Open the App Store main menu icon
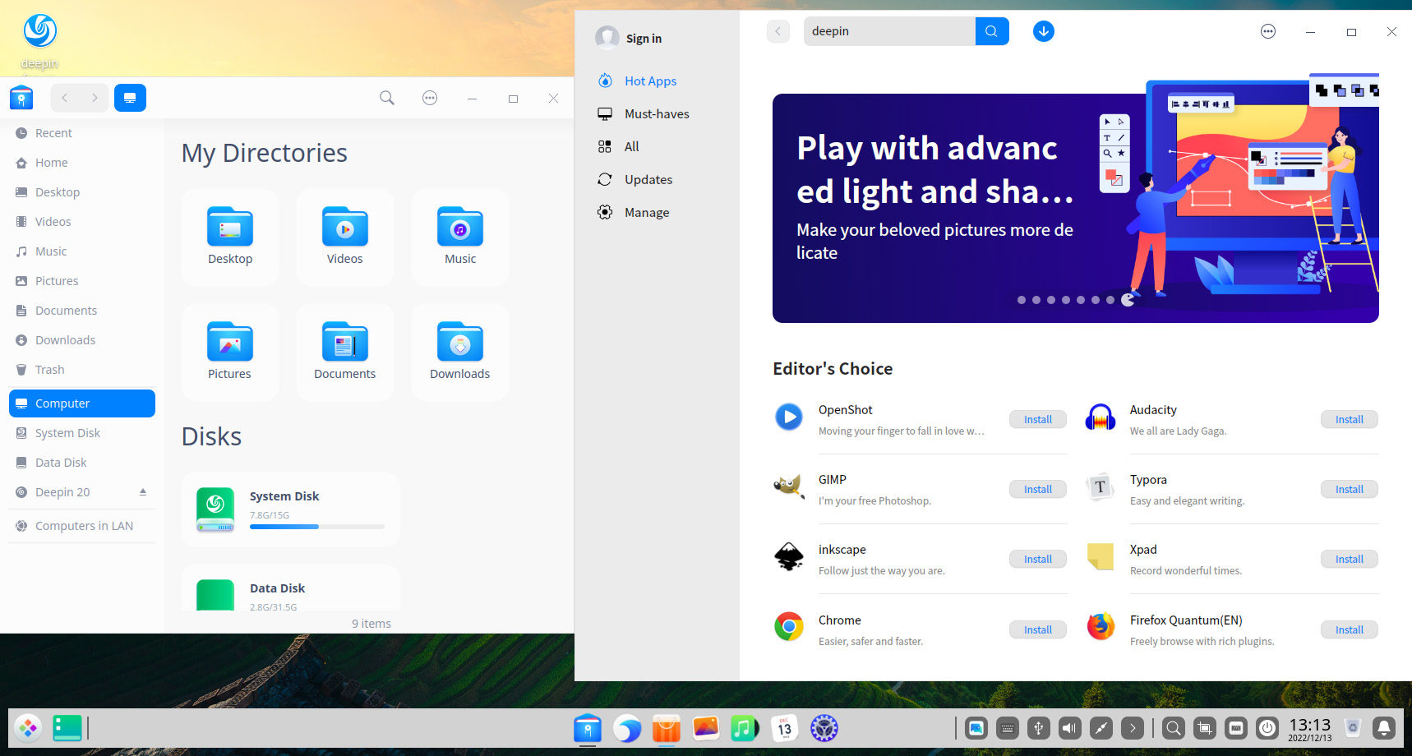The height and width of the screenshot is (756, 1412). point(1268,31)
